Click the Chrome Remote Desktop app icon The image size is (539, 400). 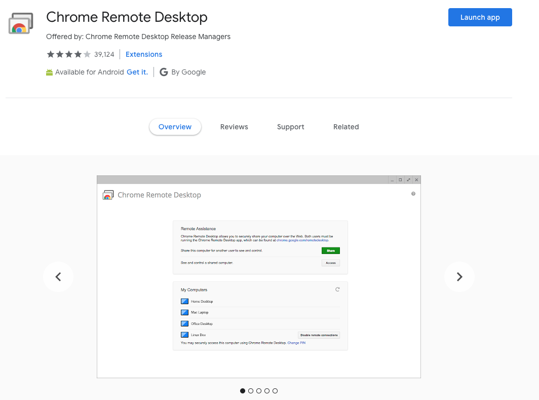coord(21,23)
